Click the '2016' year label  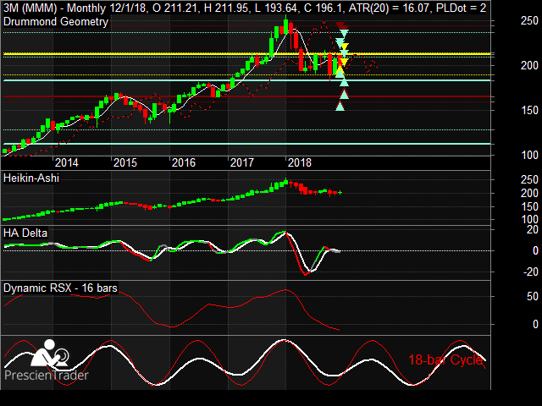pos(184,162)
